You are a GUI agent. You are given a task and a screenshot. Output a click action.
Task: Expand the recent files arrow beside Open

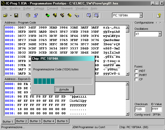point(11,15)
